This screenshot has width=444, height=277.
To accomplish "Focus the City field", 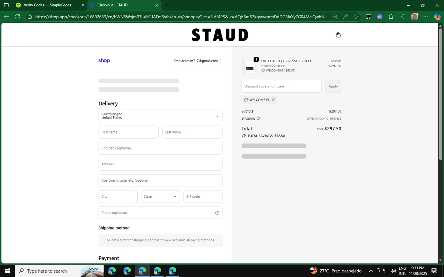I will [118, 196].
